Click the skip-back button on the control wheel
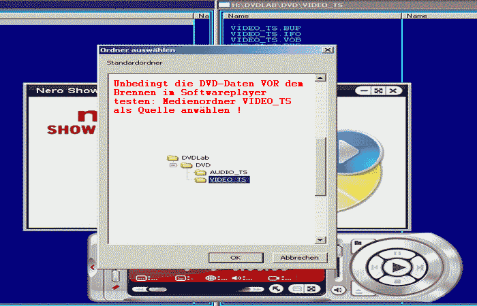The image size is (477, 306). 374,267
